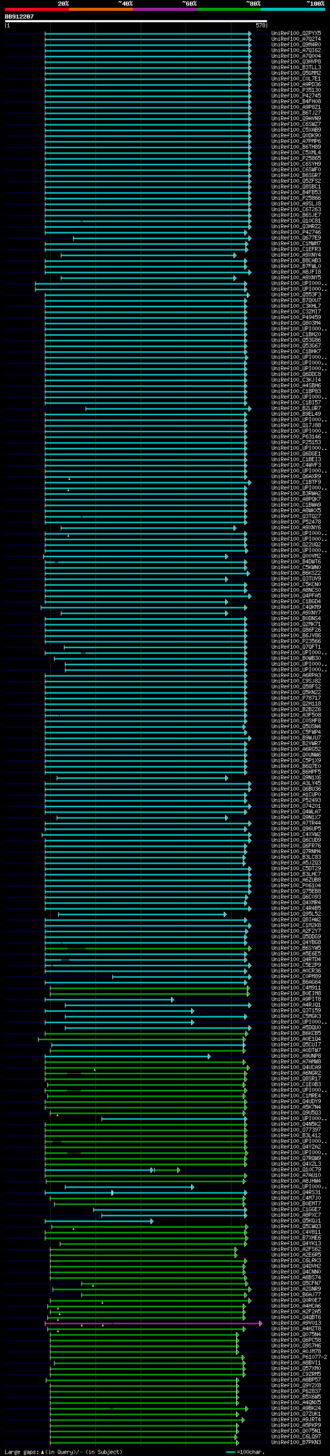Select hit label UniRef100_P25865
The width and height of the screenshot is (330, 1456).
(296, 158)
